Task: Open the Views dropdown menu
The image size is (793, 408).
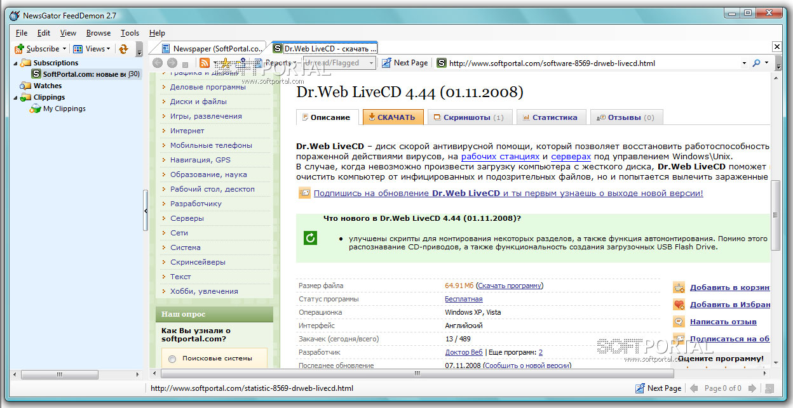Action: [91, 49]
